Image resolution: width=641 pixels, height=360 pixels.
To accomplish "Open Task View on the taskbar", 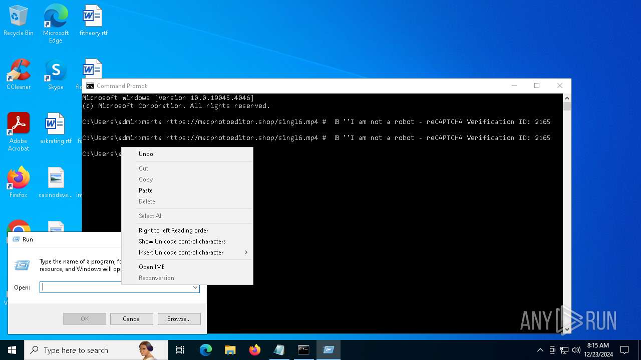I will [x=180, y=350].
